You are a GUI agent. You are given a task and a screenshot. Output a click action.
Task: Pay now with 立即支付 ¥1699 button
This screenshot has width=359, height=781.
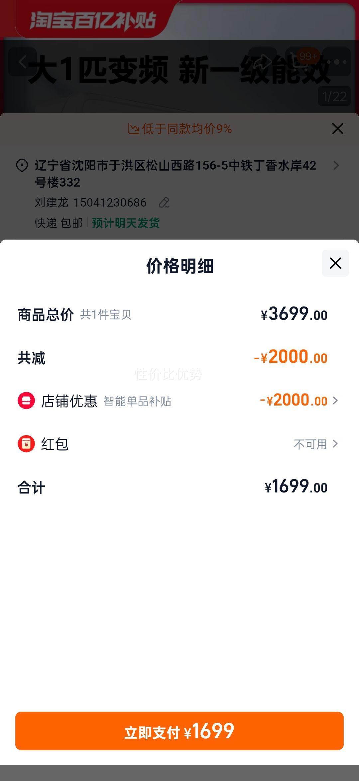[179, 731]
